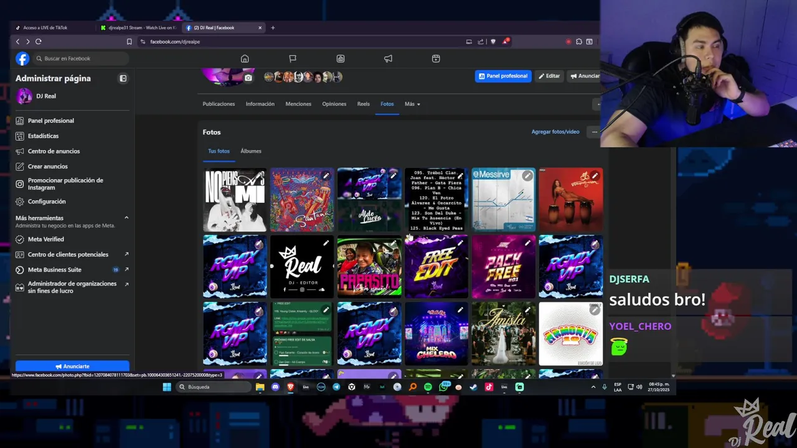Open Estadísticas in the sidebar

pos(72,136)
